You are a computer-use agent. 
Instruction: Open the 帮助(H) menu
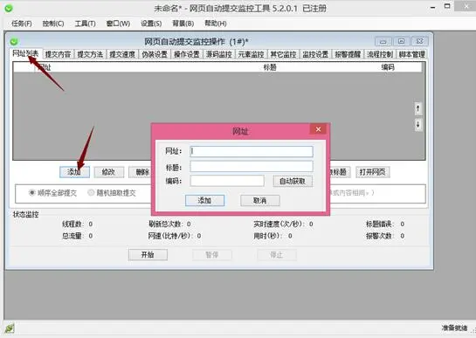coord(216,24)
